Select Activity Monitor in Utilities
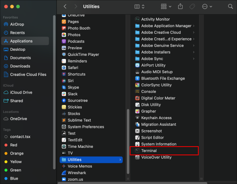 pyautogui.click(x=165, y=19)
